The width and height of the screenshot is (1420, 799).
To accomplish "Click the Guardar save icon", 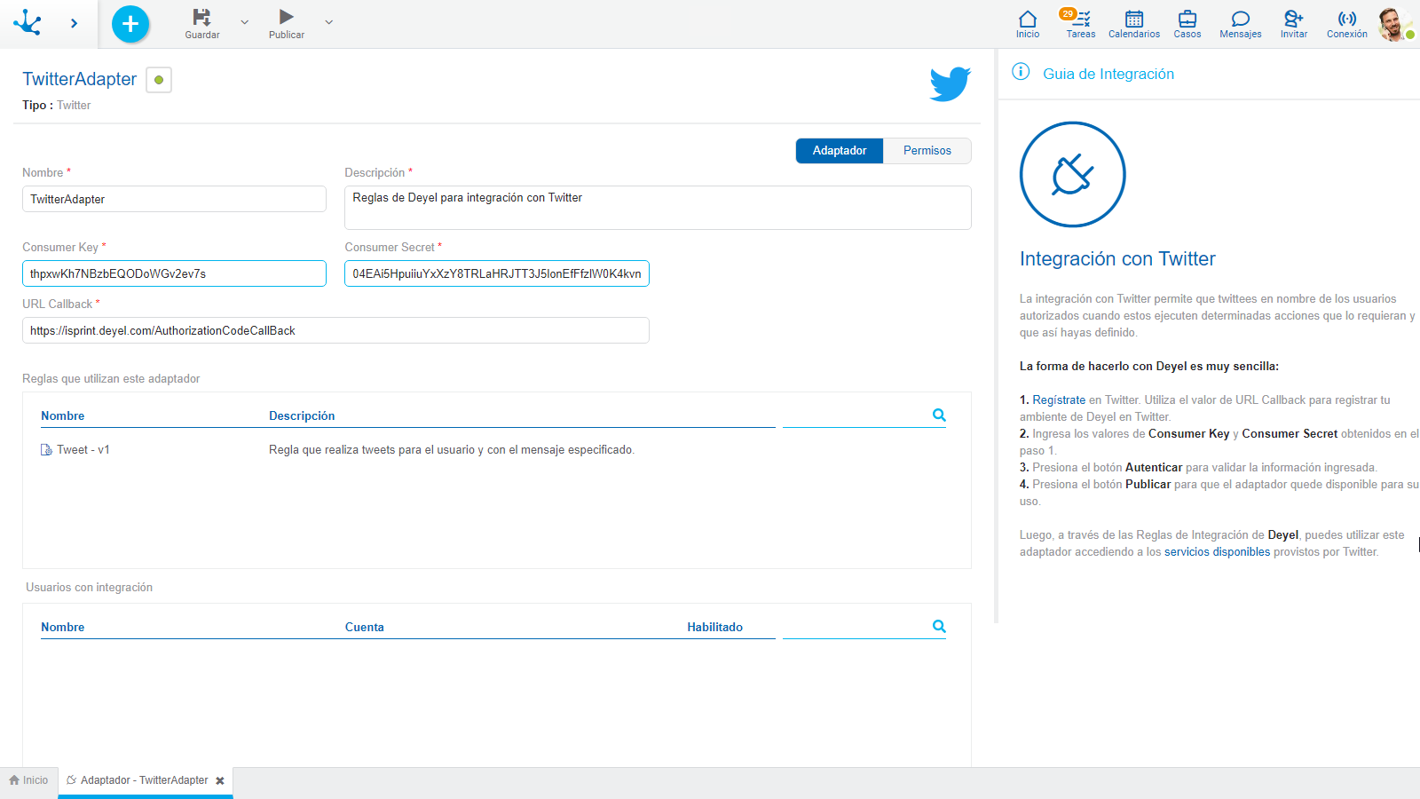I will (x=201, y=17).
